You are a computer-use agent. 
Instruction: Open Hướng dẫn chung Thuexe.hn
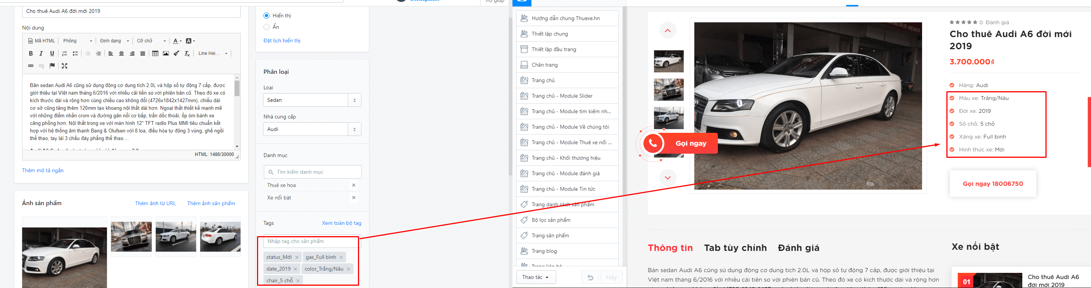[567, 18]
